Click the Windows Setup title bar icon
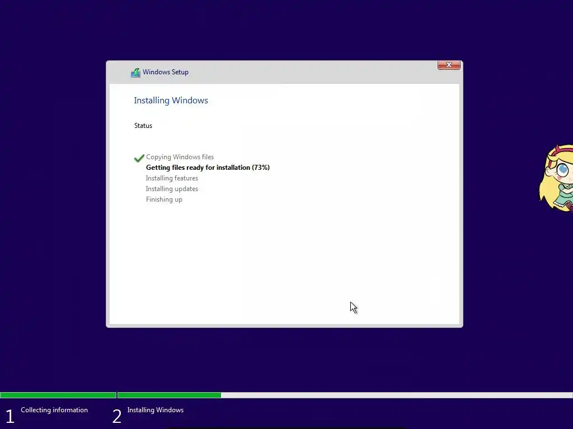The width and height of the screenshot is (573, 429). click(135, 73)
